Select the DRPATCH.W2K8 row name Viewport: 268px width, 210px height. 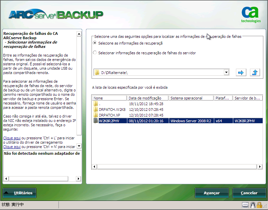pyautogui.click(x=112, y=110)
